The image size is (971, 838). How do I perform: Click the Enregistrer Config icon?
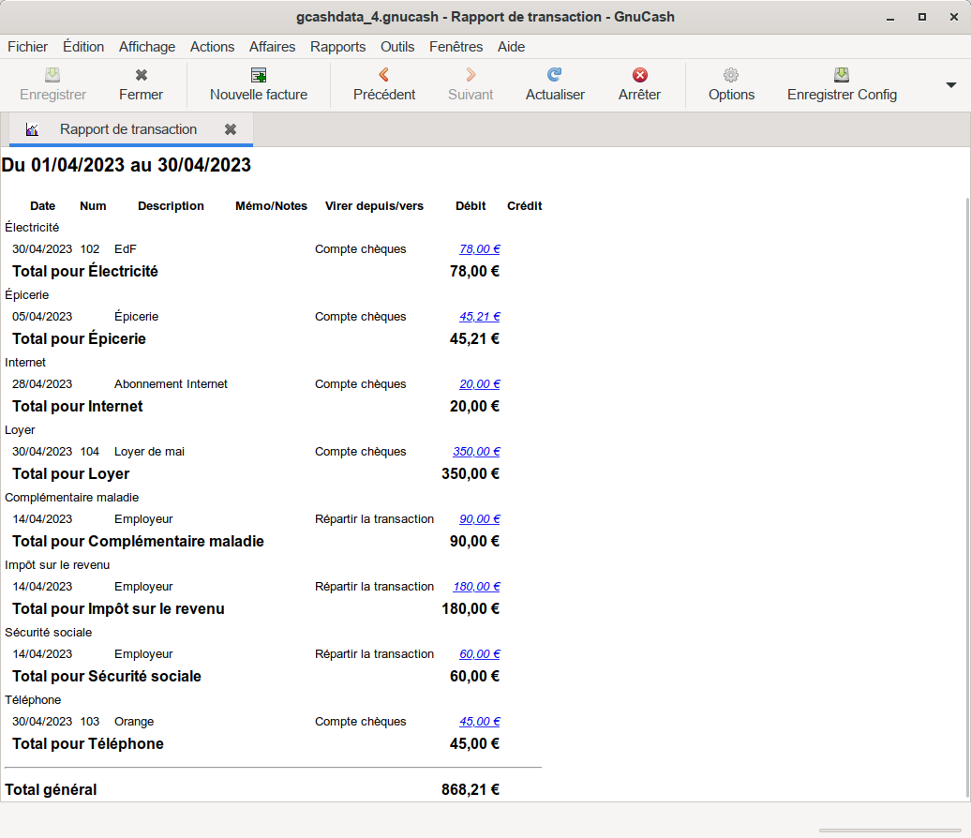tap(842, 76)
